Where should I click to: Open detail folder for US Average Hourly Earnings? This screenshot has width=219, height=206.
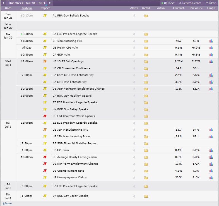(146, 157)
